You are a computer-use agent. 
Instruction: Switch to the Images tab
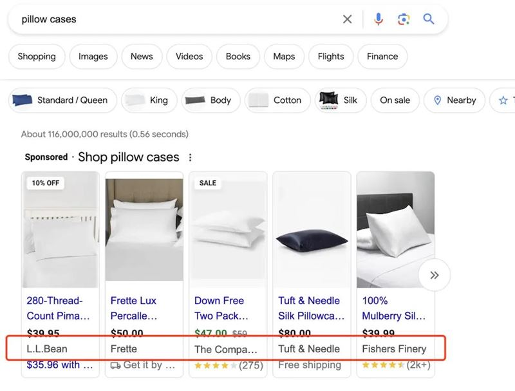click(x=93, y=57)
